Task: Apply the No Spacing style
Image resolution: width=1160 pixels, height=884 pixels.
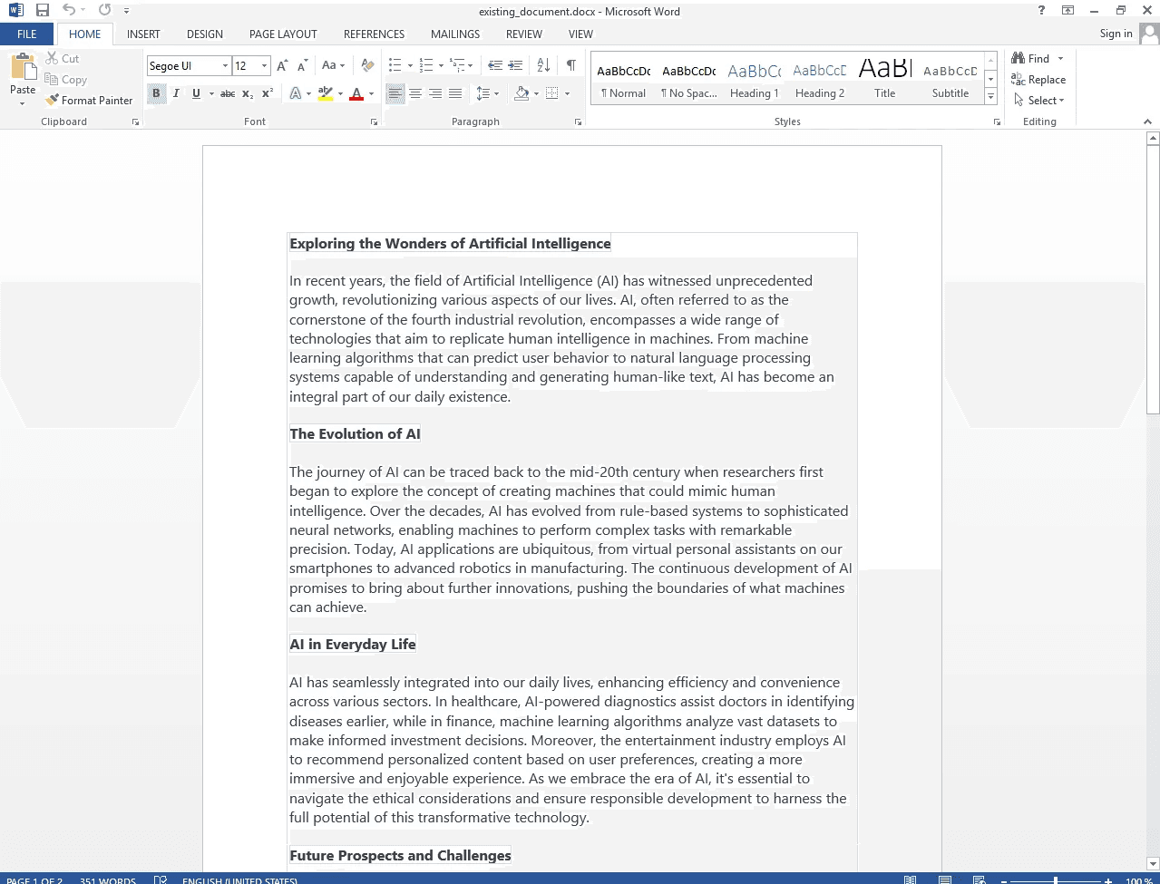Action: point(689,80)
